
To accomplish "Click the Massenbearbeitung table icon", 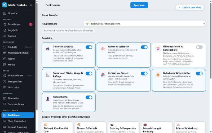I will click(5, 53).
